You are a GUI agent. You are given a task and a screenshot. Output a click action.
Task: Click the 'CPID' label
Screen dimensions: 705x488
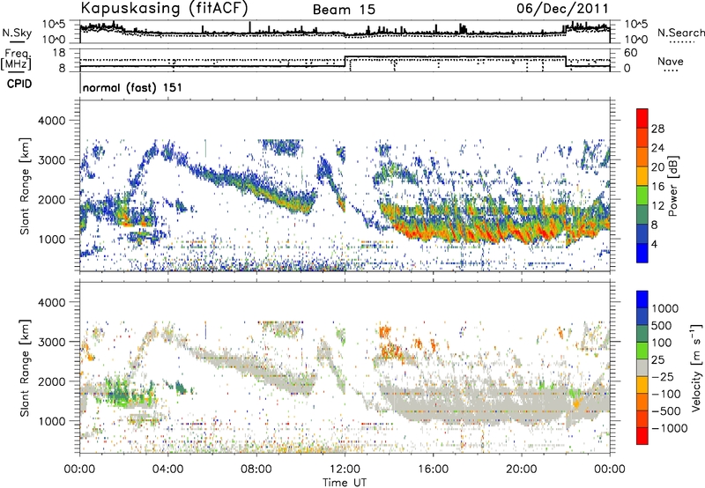tap(19, 84)
